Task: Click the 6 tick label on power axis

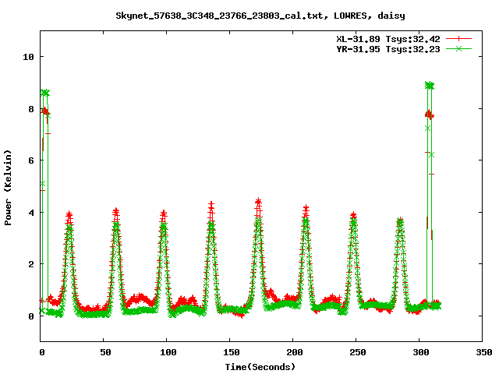Action: (x=30, y=161)
